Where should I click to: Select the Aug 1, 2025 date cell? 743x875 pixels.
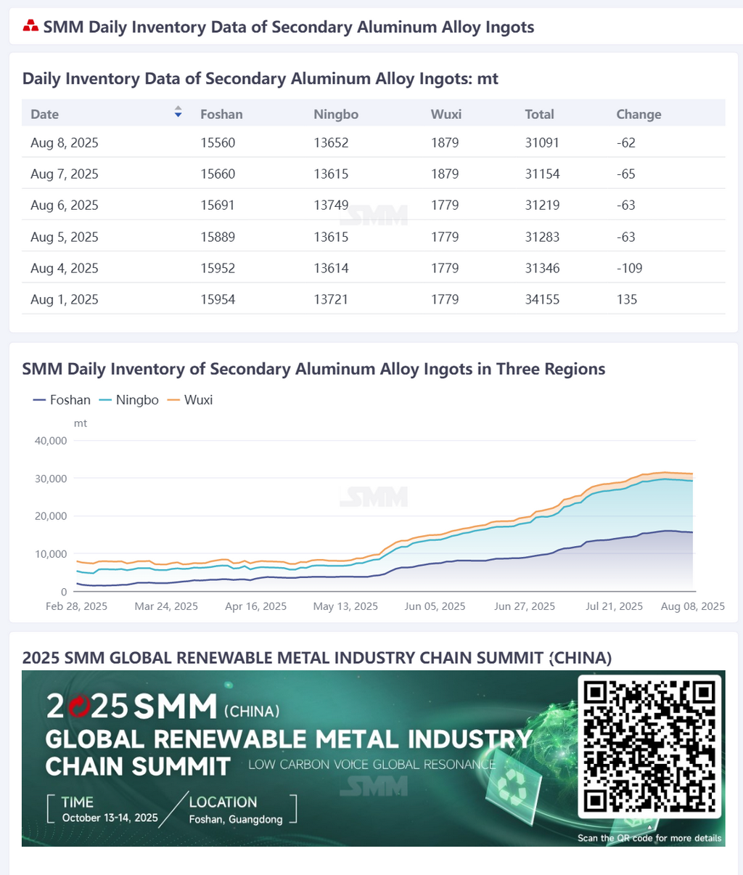pyautogui.click(x=65, y=300)
